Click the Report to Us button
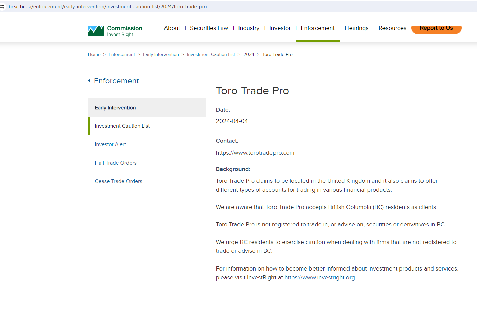 [436, 29]
